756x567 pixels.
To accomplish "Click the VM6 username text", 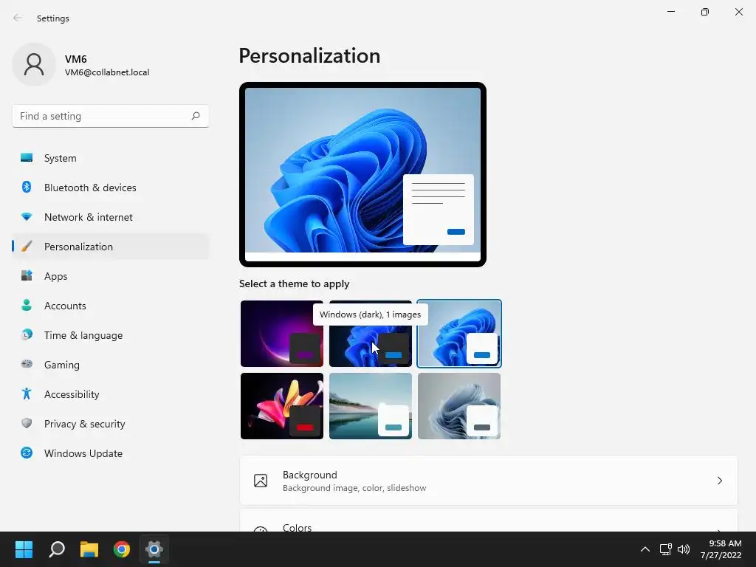I will pyautogui.click(x=76, y=59).
